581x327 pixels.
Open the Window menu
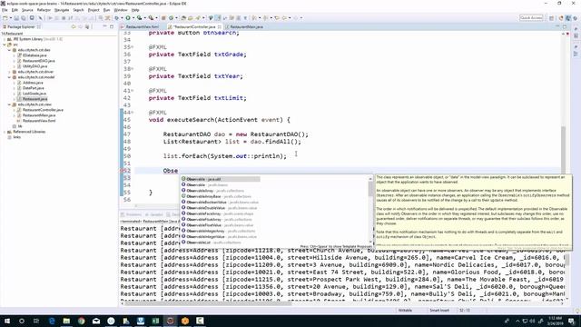click(x=121, y=10)
